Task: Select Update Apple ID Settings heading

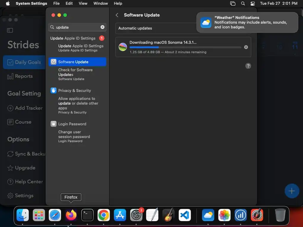Action: click(73, 38)
